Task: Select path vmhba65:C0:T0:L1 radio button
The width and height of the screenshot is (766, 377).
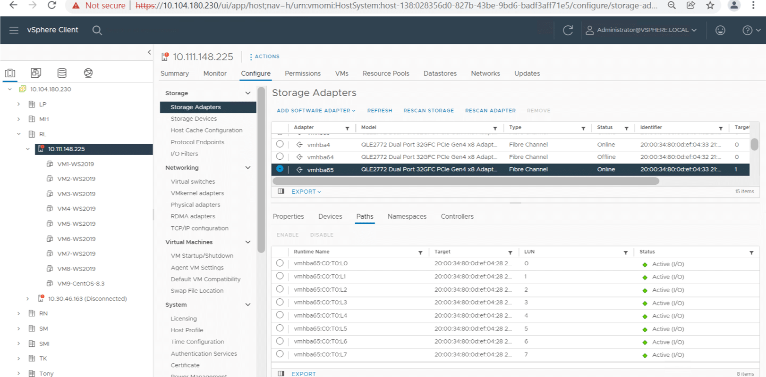Action: click(x=280, y=276)
